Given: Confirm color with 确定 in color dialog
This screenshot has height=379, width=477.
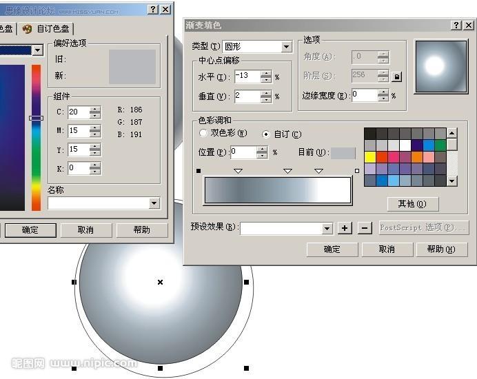Looking at the screenshot, I should (x=30, y=230).
